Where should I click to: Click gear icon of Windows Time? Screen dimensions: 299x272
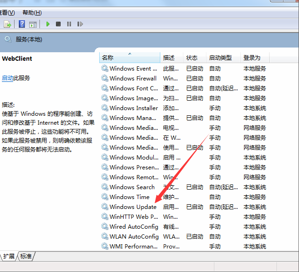(105, 197)
